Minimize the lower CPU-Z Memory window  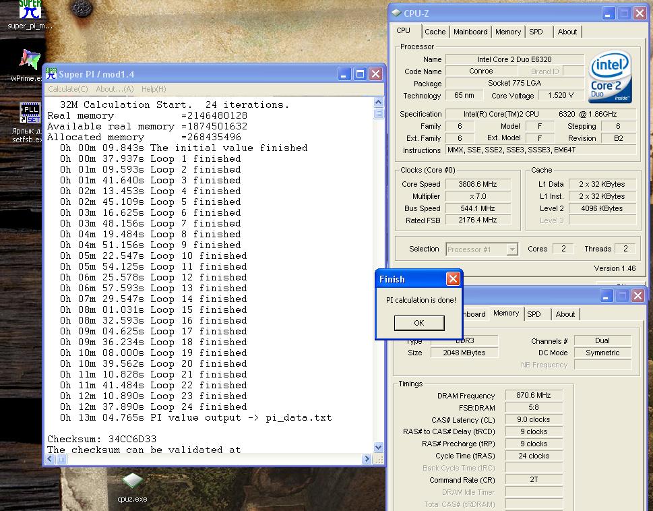pos(606,296)
